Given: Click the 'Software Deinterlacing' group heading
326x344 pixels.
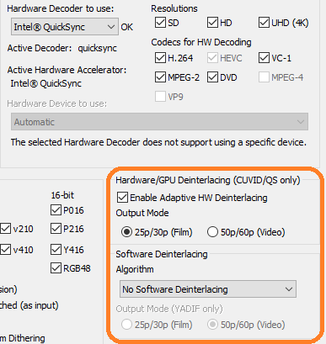Looking at the screenshot, I should (162, 254).
